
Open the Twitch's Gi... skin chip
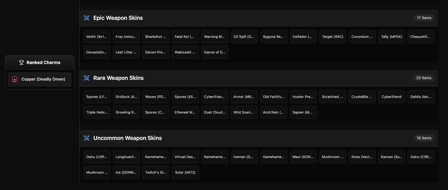click(x=156, y=172)
